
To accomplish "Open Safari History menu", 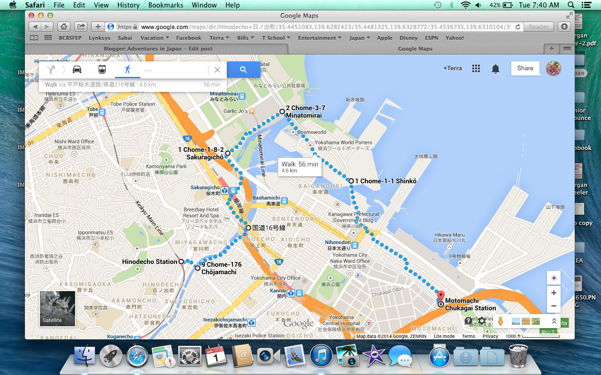I will (x=128, y=5).
